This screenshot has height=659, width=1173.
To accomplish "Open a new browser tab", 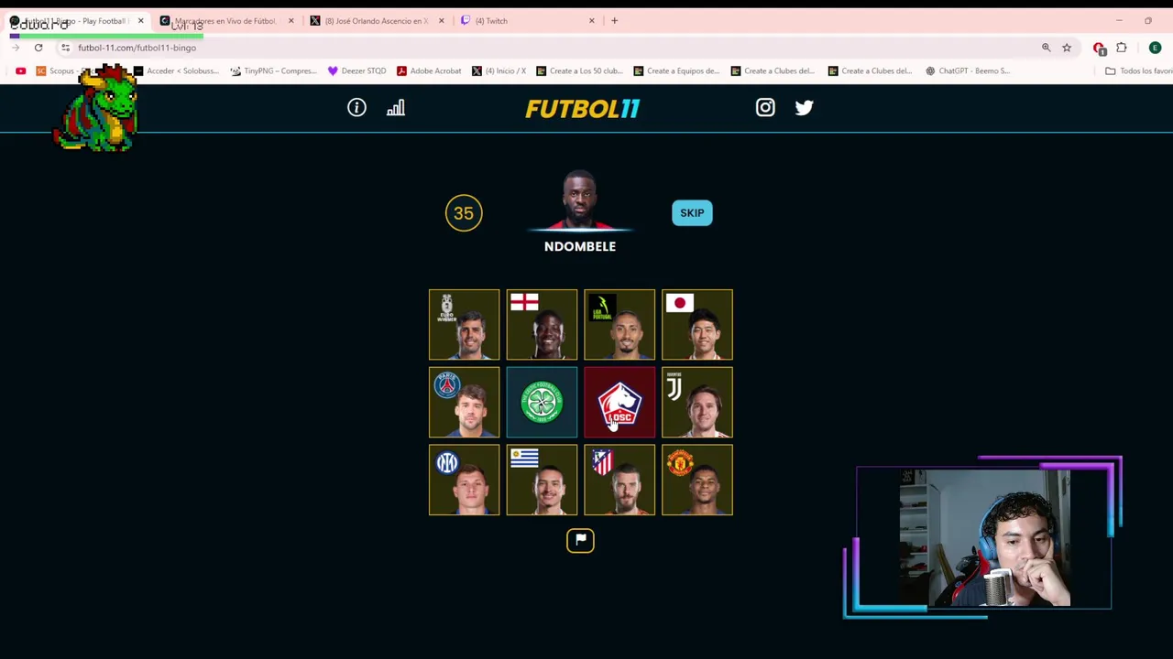I will click(x=614, y=20).
